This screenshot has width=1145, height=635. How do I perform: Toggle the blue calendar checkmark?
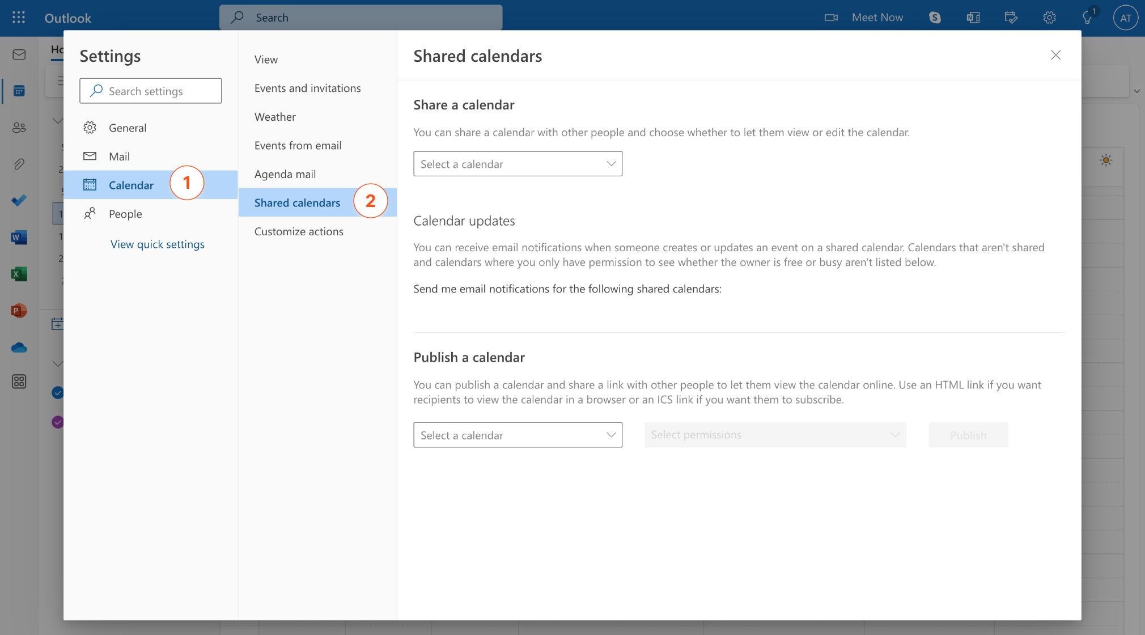pos(58,392)
